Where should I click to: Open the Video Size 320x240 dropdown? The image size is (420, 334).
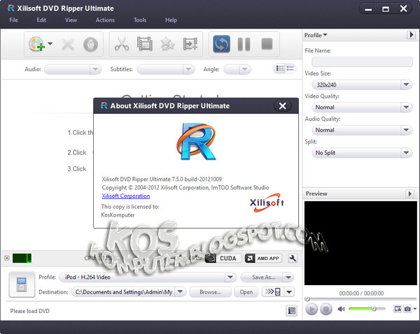[x=362, y=85]
